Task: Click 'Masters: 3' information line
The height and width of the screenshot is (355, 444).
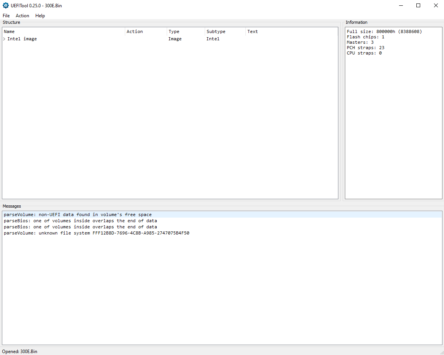Action: coord(360,42)
